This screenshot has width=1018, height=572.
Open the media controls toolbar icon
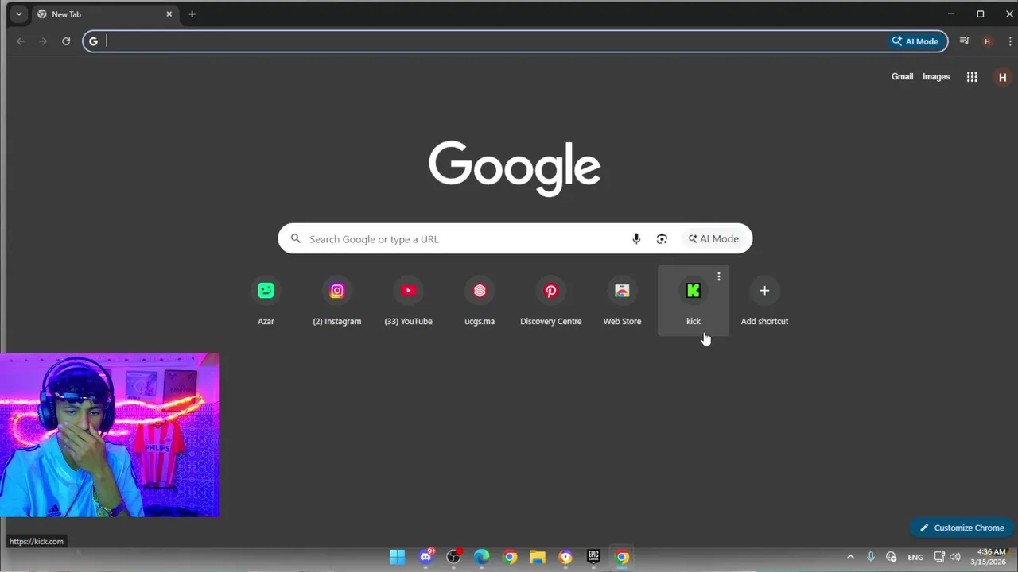click(965, 41)
